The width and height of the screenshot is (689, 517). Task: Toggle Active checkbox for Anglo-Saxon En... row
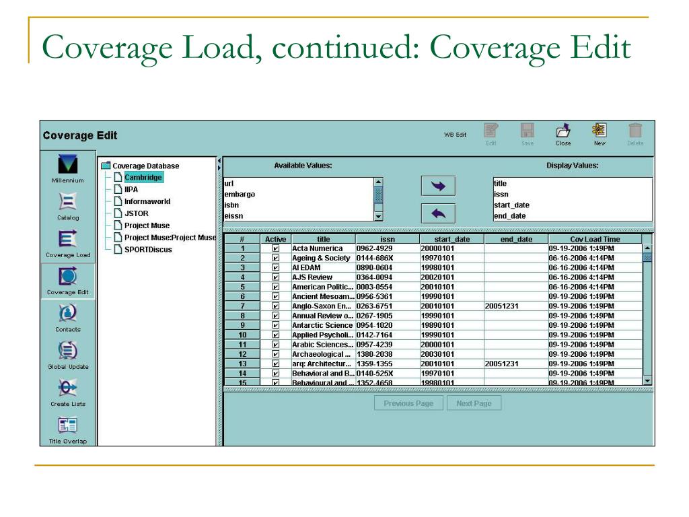tap(275, 306)
